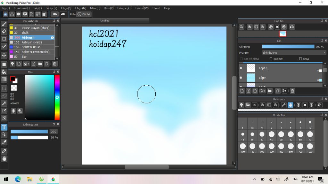Viewport: 328px width, 184px height.
Task: Close the reference image with X icon
Action: point(254,105)
